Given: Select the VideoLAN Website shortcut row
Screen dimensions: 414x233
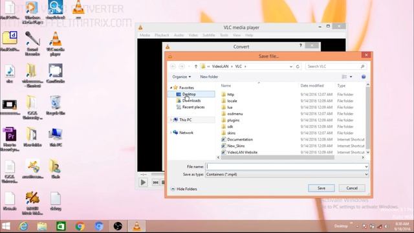Looking at the screenshot, I should click(292, 153).
